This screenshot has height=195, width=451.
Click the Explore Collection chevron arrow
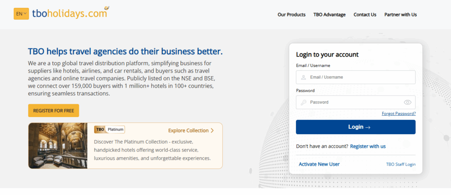tap(212, 131)
